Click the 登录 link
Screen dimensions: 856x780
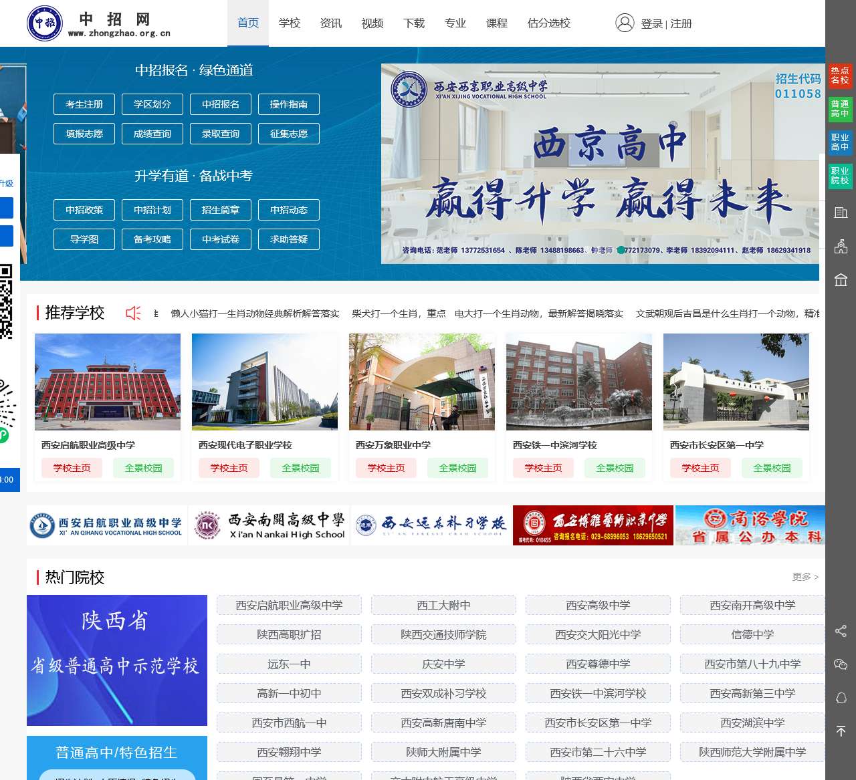651,23
